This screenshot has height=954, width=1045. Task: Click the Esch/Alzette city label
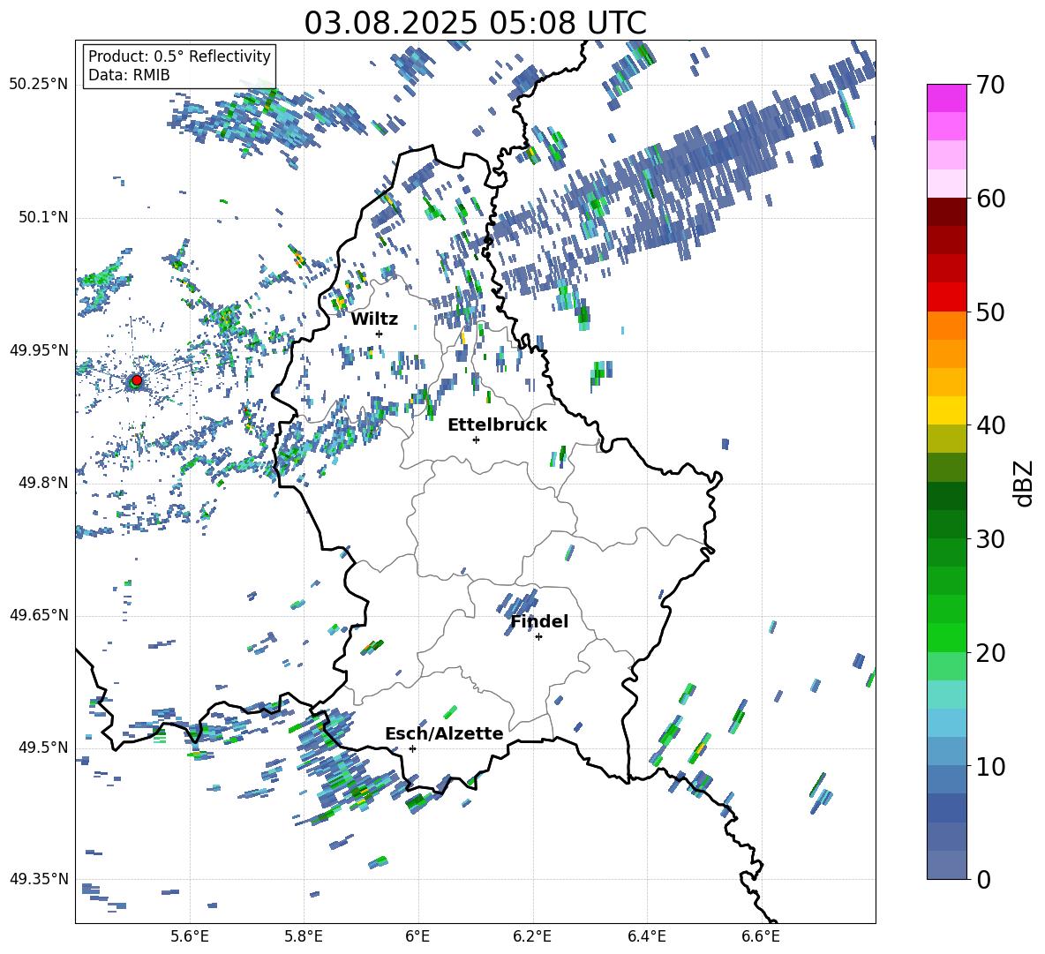444,733
